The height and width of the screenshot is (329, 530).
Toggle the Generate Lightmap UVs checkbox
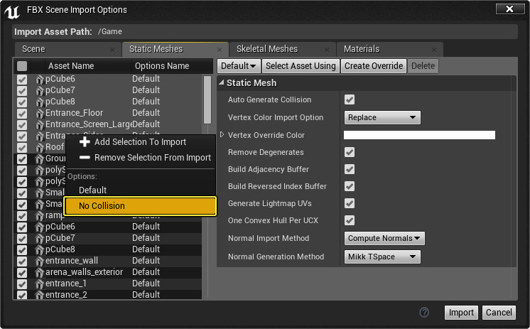coord(350,203)
